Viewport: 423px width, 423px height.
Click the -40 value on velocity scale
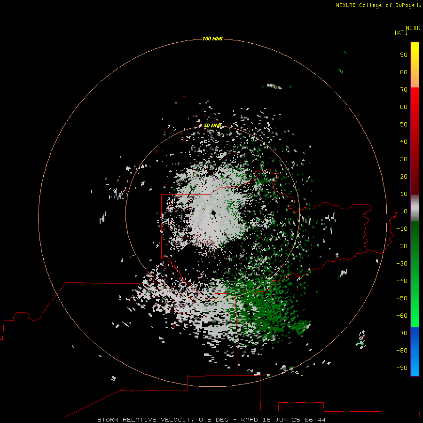pos(402,281)
